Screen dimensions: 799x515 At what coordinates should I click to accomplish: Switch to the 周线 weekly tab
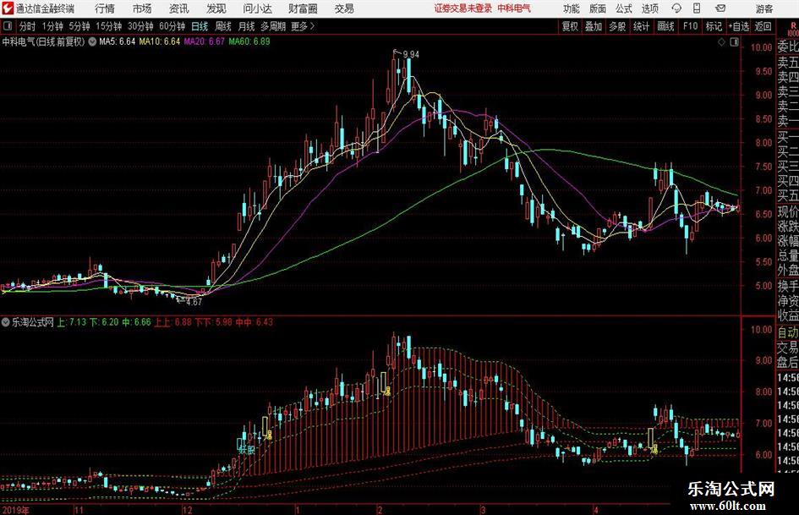[223, 26]
